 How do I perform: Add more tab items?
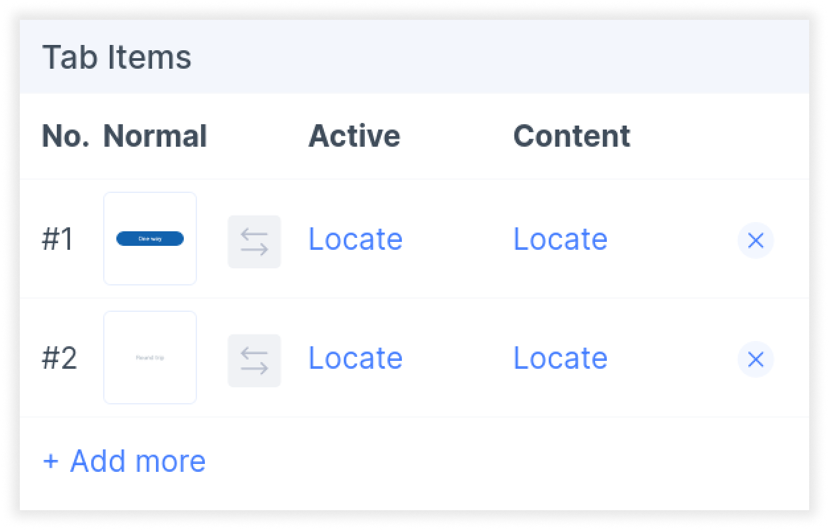[124, 461]
